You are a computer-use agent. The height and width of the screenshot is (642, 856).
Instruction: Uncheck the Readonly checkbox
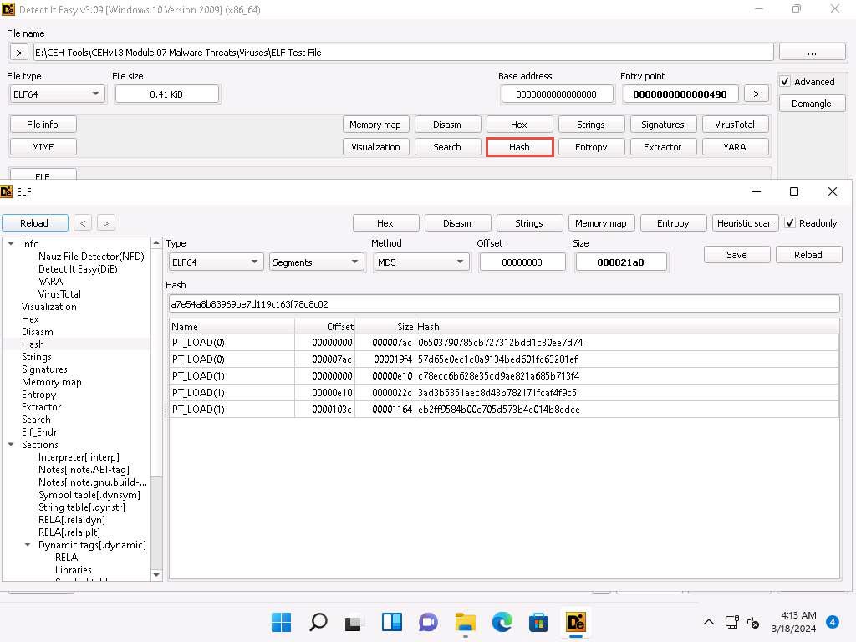pyautogui.click(x=790, y=223)
